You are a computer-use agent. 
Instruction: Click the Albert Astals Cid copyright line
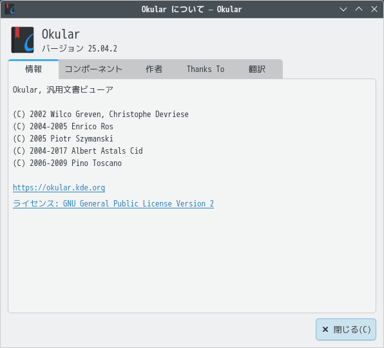[78, 151]
